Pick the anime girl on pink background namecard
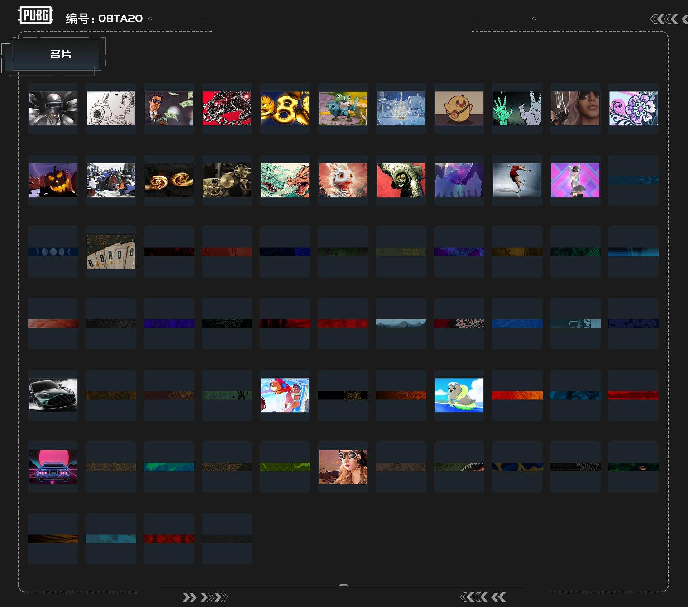Viewport: 688px width, 607px height. (x=575, y=180)
